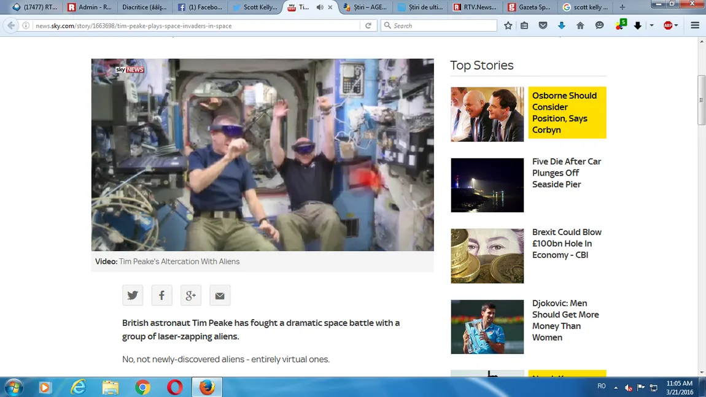Screen dimensions: 706x397
Task: Open the clock showing 11:05 AM
Action: [680, 388]
